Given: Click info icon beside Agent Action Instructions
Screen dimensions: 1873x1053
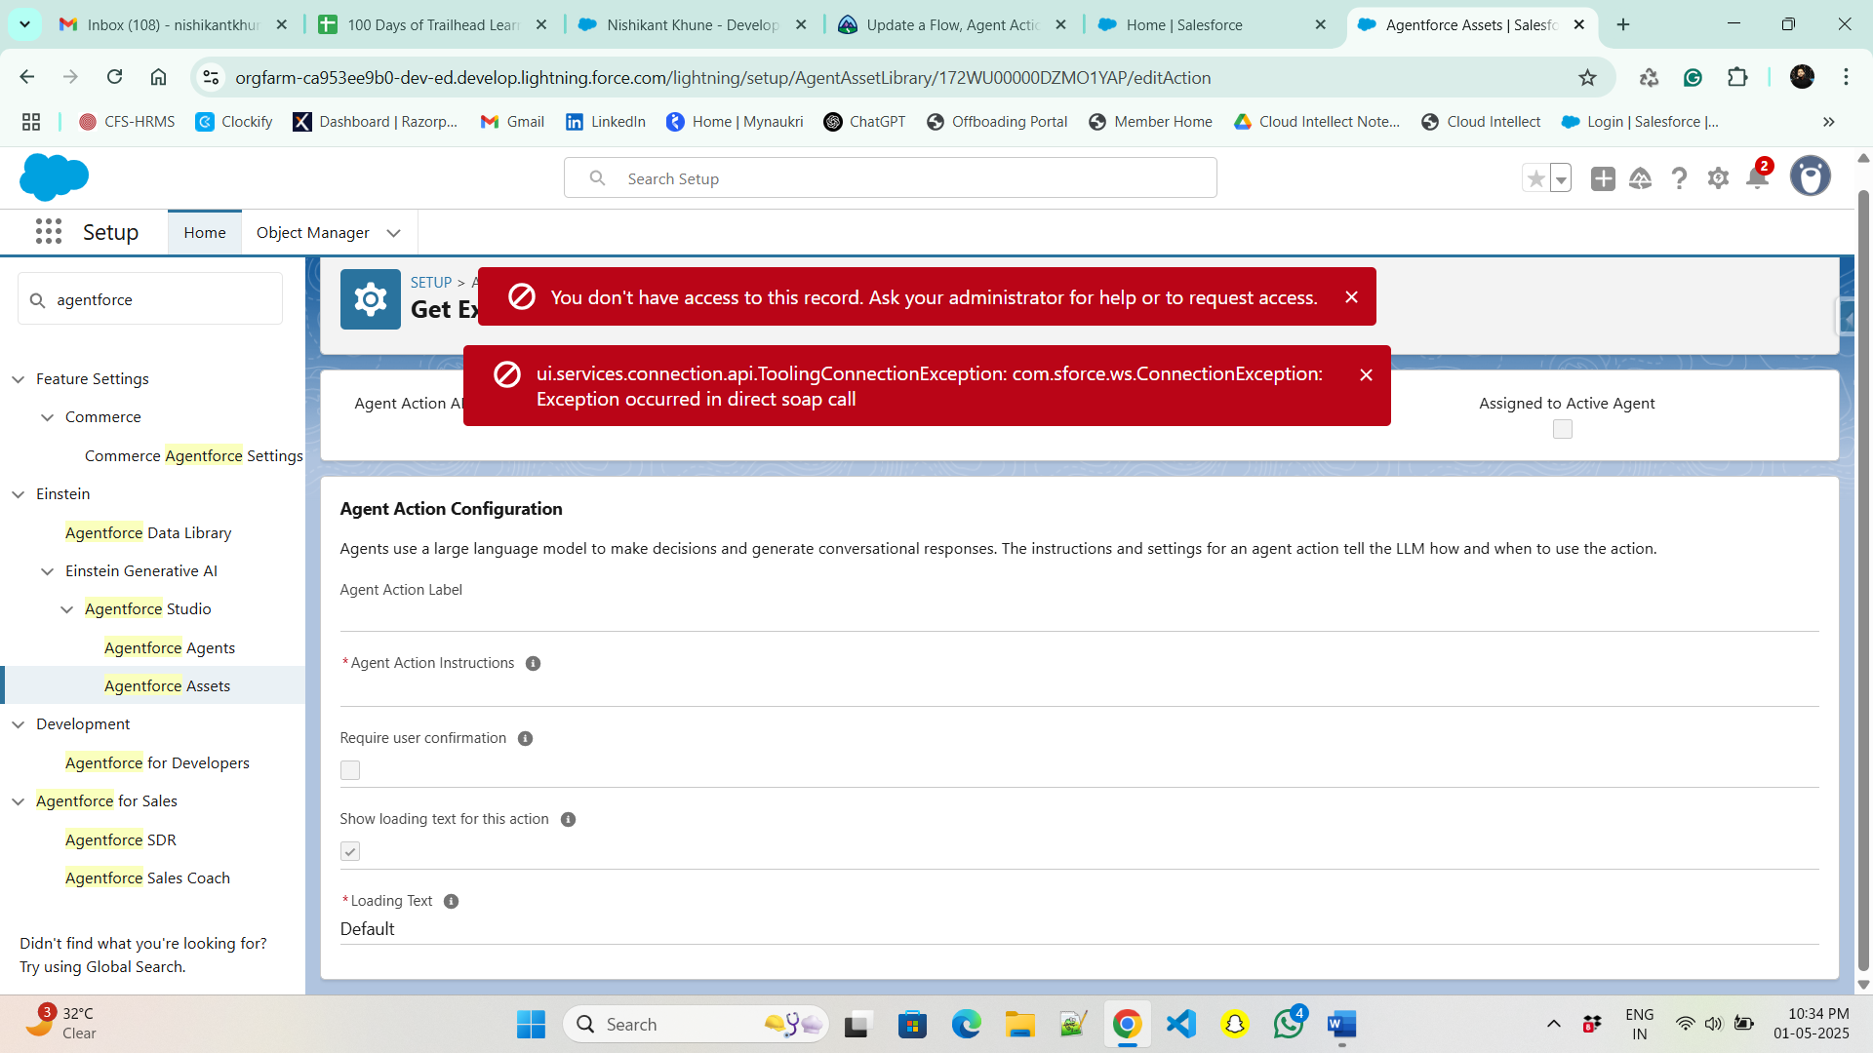Looking at the screenshot, I should click(x=533, y=664).
